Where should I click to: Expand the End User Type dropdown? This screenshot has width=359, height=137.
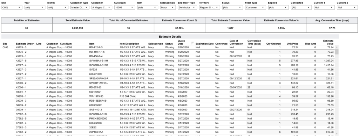click(x=187, y=8)
